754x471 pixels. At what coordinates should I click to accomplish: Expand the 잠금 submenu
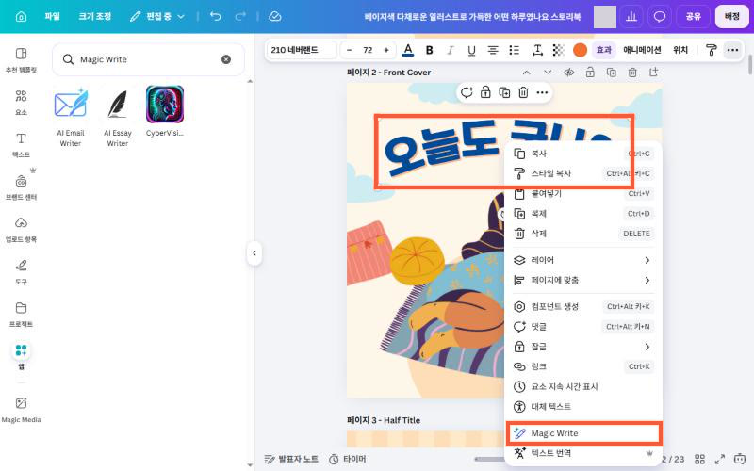(582, 347)
